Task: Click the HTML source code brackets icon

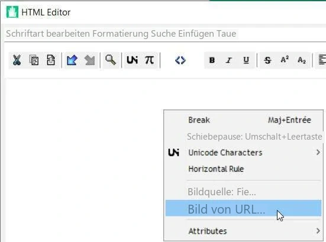Action: point(180,60)
